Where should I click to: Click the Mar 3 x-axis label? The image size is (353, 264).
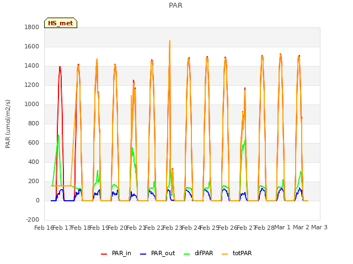point(319,227)
